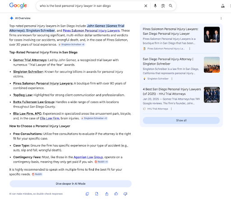Follow the Elia Law Firm hyperlink
This screenshot has width=231, height=200.
pos(50,118)
